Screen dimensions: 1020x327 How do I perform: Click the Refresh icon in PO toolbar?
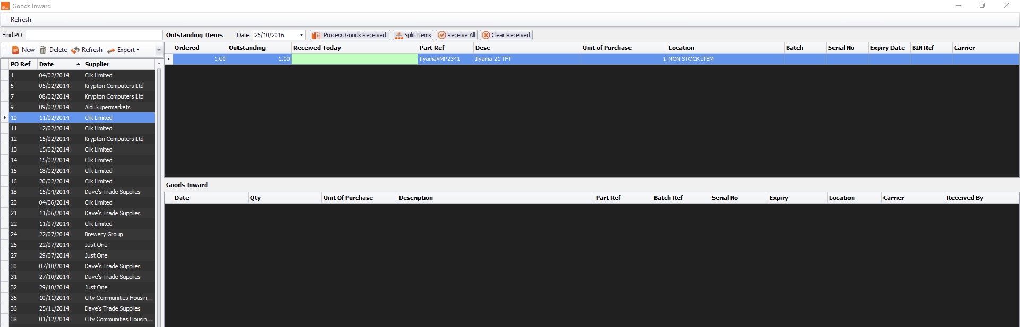pyautogui.click(x=75, y=50)
